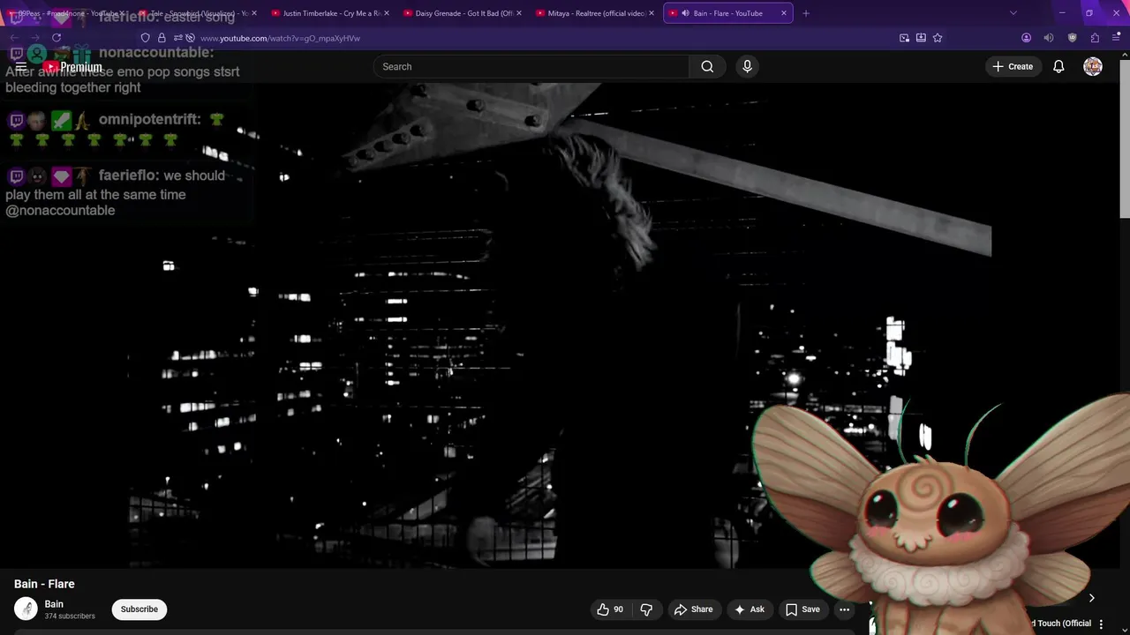Advance the action chips with right chevron
The height and width of the screenshot is (635, 1130).
1091,598
